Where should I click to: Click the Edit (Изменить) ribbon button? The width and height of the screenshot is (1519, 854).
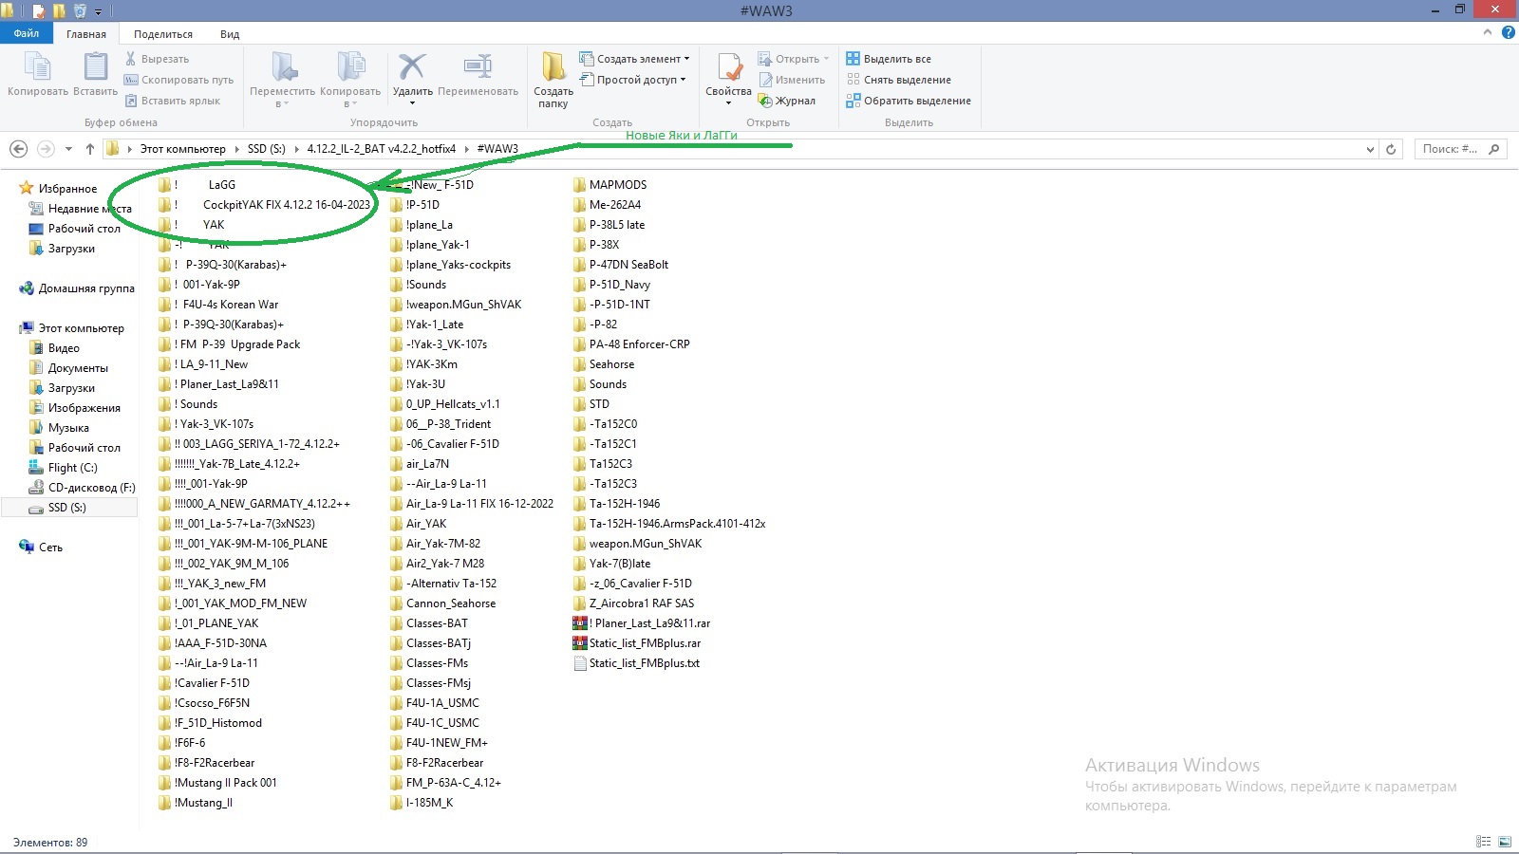point(791,80)
